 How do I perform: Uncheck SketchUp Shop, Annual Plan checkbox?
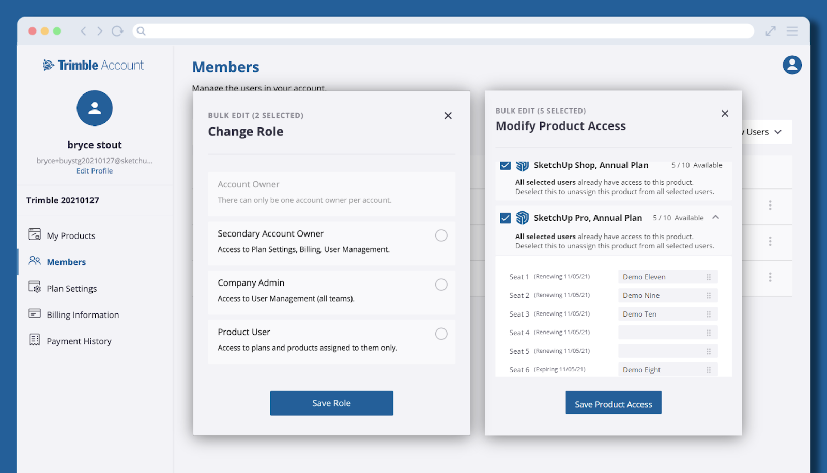click(506, 166)
